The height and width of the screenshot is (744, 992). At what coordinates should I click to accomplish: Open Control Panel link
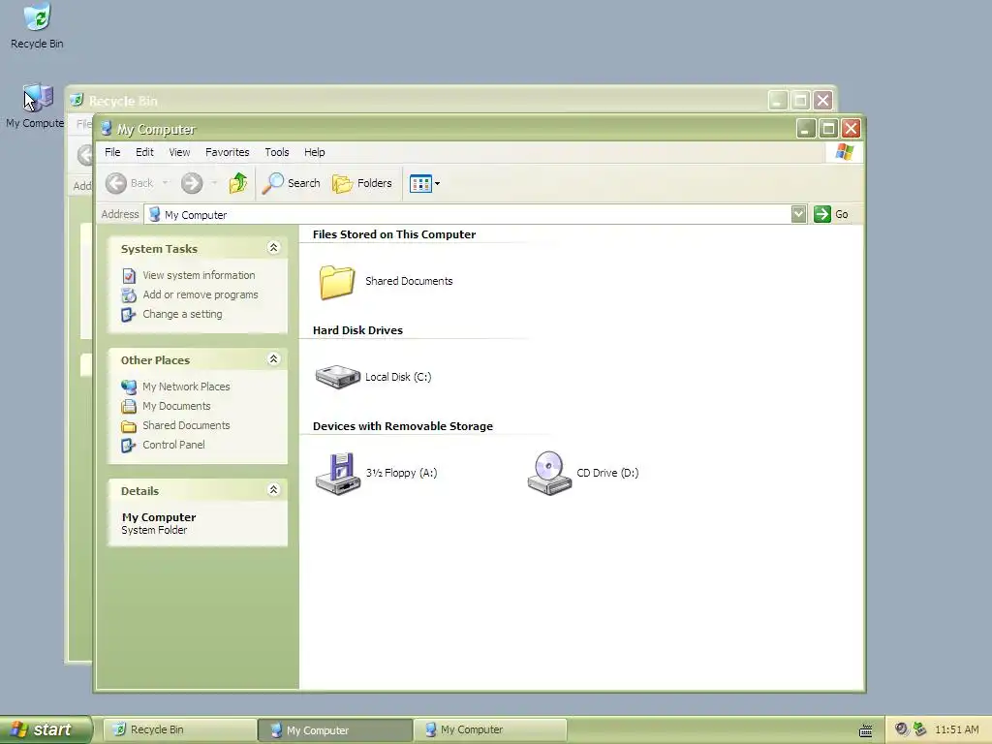(173, 445)
